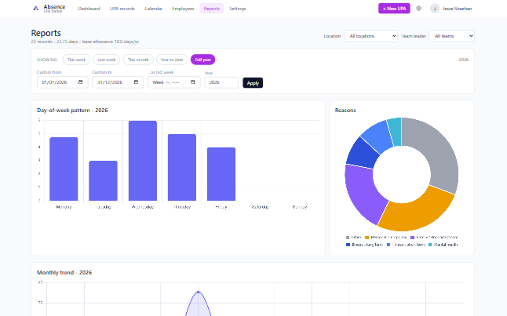Viewport: 507px width, 316px height.
Task: Select the Full year range pill
Action: point(202,60)
